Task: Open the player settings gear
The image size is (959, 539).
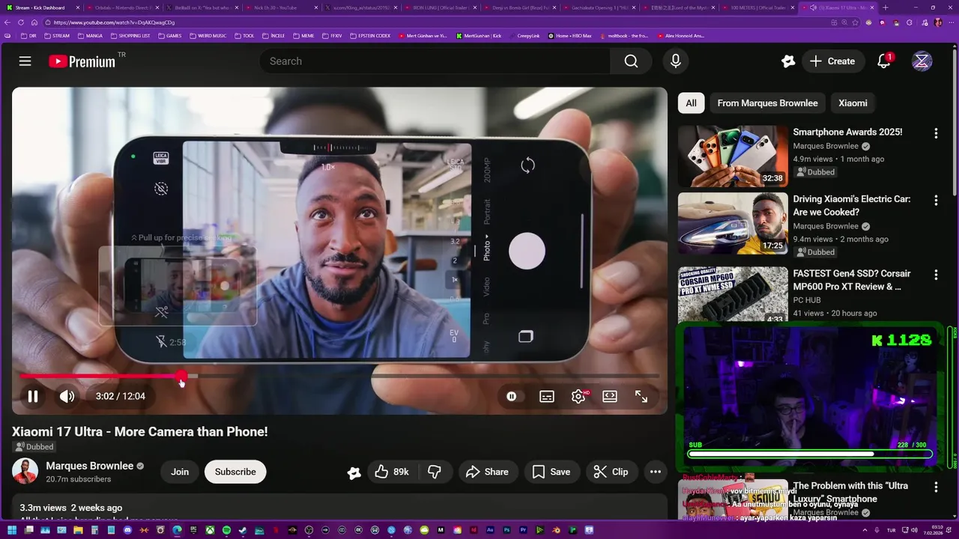Action: 578,396
